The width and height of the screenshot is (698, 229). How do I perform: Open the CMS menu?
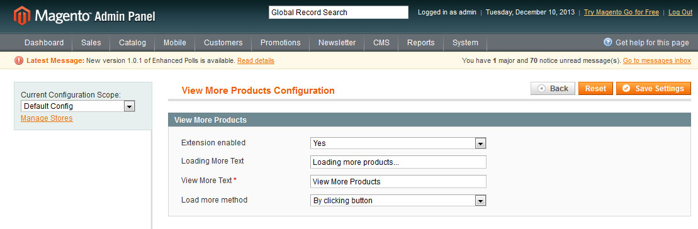tap(381, 43)
